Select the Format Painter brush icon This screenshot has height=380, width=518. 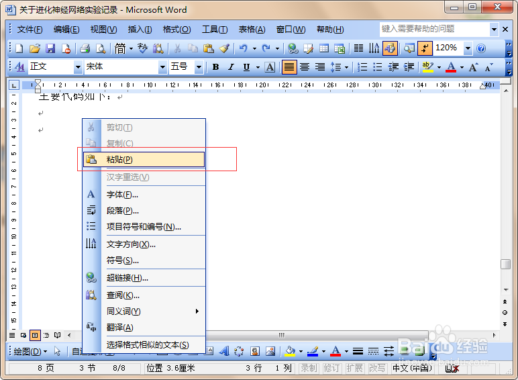224,48
